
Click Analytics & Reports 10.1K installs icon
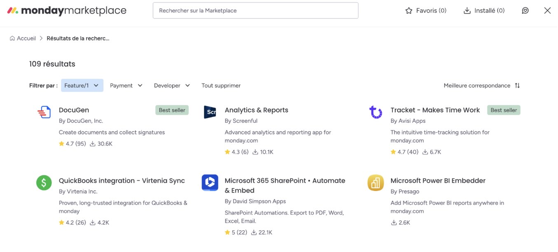(256, 152)
